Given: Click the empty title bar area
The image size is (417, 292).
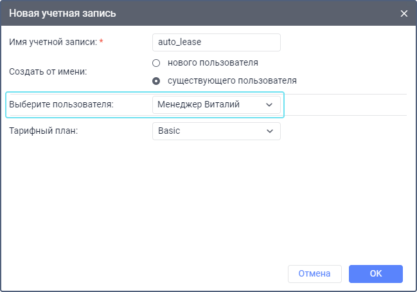Looking at the screenshot, I should coord(257,14).
